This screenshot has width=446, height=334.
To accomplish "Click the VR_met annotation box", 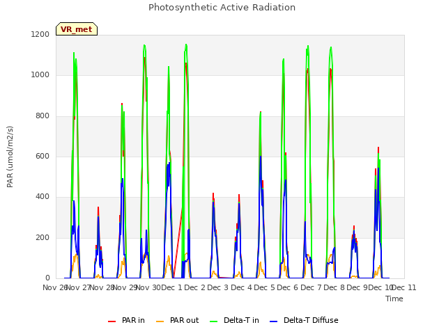I will [x=77, y=29].
